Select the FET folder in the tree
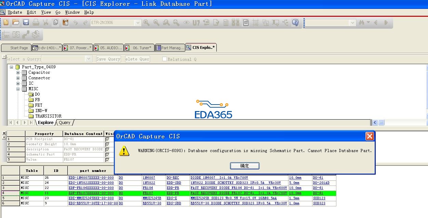 (35, 105)
